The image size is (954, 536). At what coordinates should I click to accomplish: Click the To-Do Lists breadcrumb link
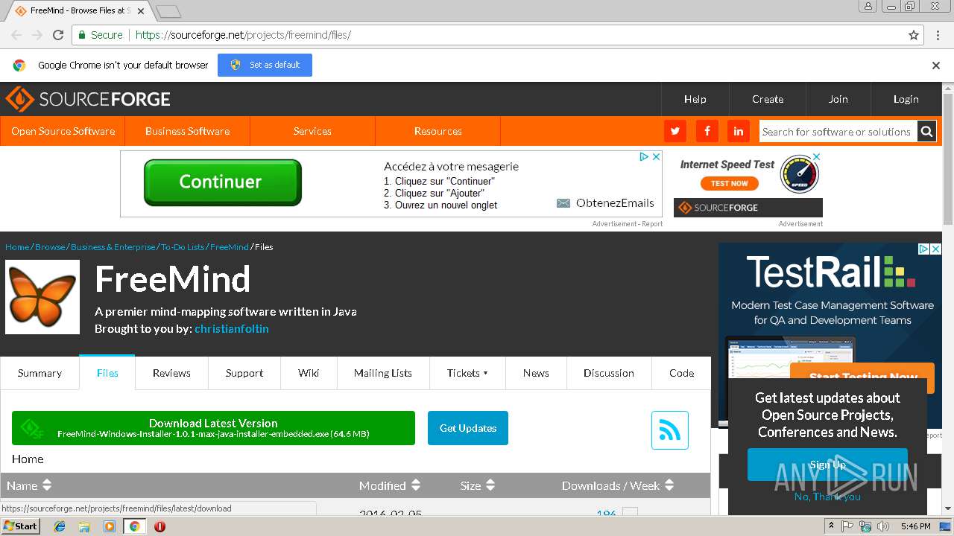pos(183,246)
